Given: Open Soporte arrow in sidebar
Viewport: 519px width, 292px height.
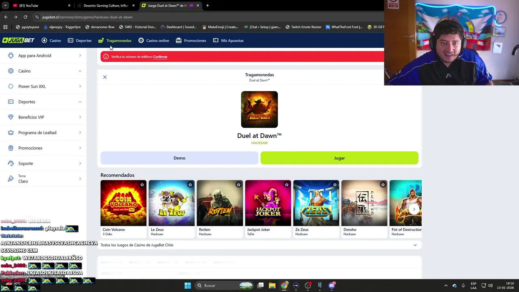Looking at the screenshot, I should (x=80, y=163).
